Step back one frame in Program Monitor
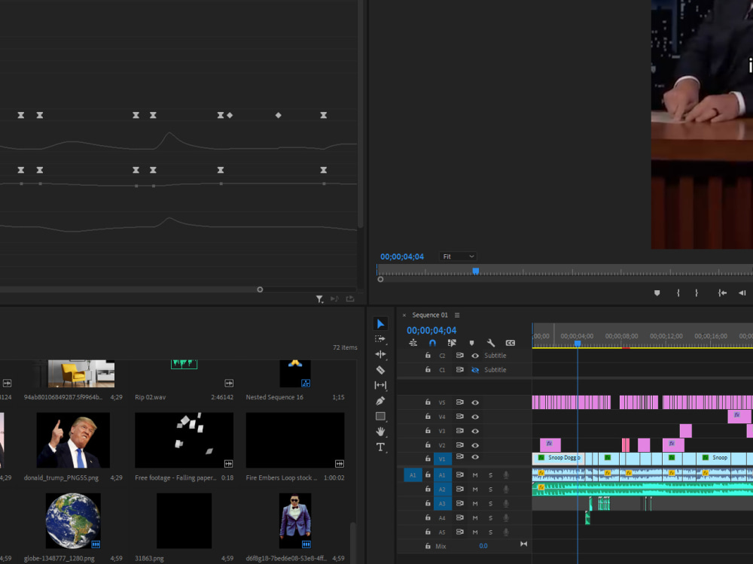753x564 pixels. click(x=742, y=293)
